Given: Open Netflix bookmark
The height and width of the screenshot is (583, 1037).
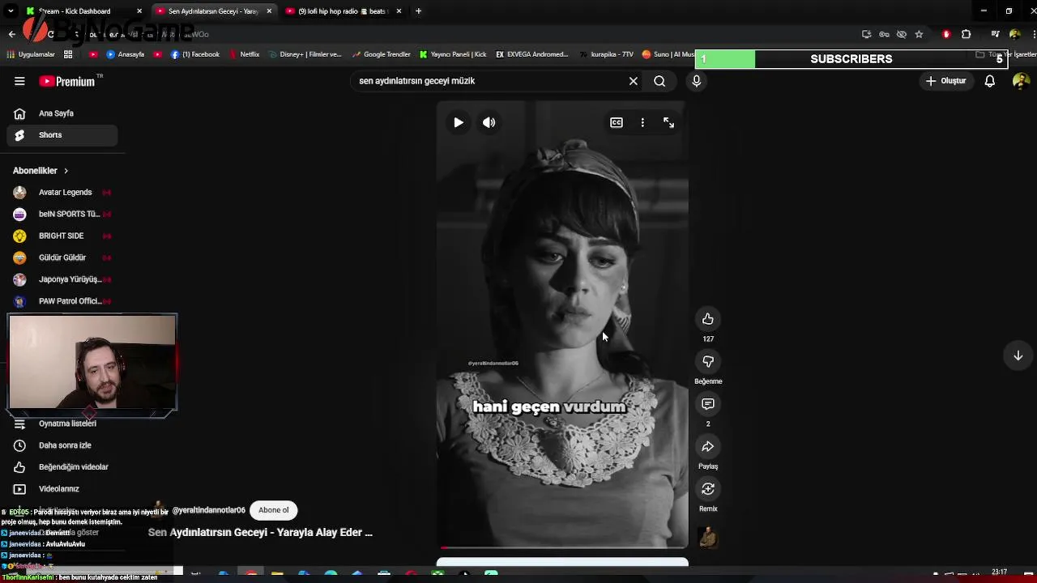Looking at the screenshot, I should point(244,54).
